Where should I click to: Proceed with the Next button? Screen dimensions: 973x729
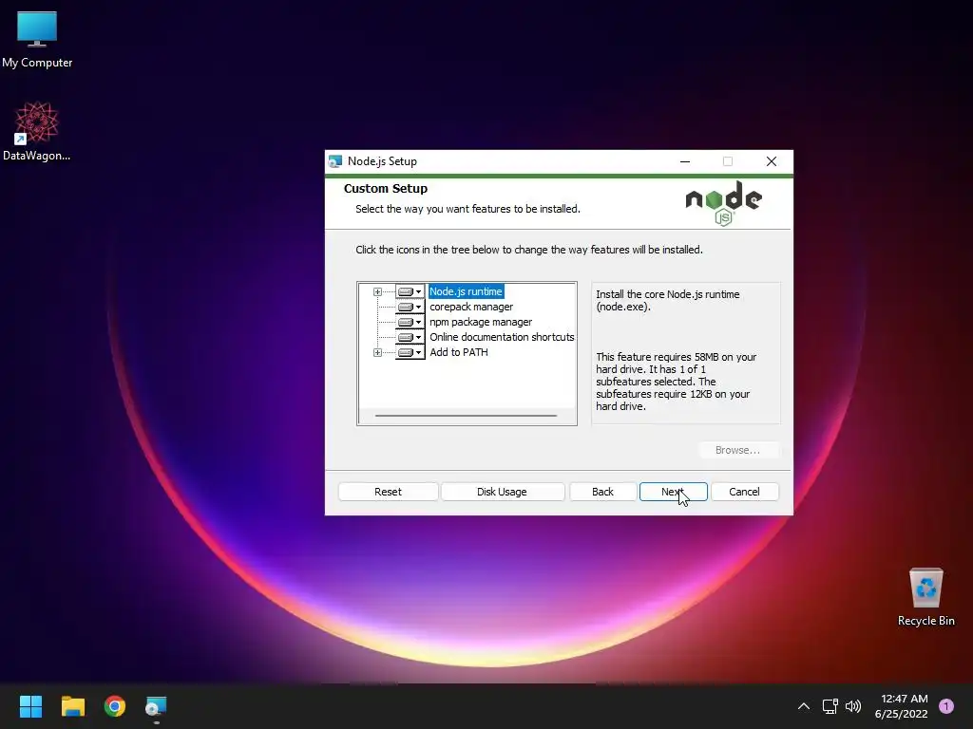click(674, 492)
